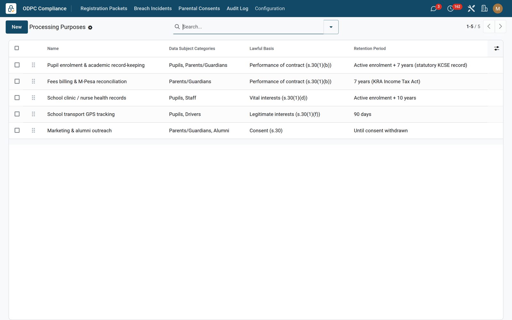512x320 pixels.
Task: Go to previous page arrow
Action: 489,27
